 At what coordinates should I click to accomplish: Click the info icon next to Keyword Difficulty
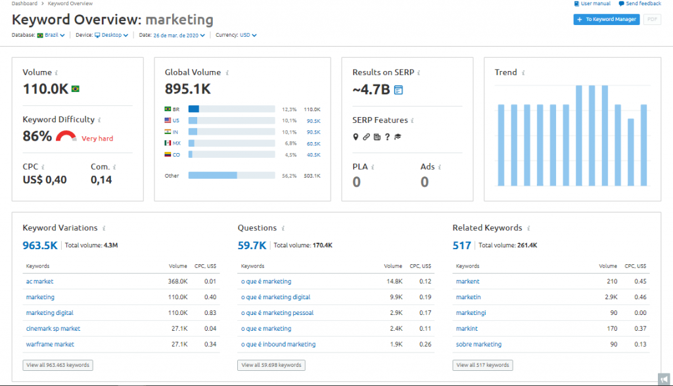tap(99, 120)
